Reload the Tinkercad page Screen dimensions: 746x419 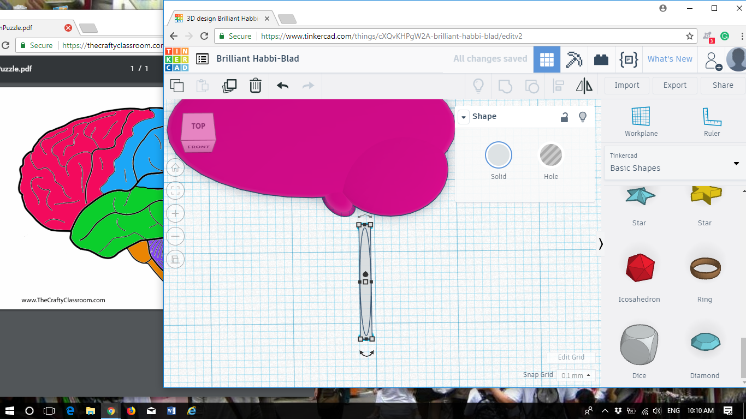[x=204, y=36]
